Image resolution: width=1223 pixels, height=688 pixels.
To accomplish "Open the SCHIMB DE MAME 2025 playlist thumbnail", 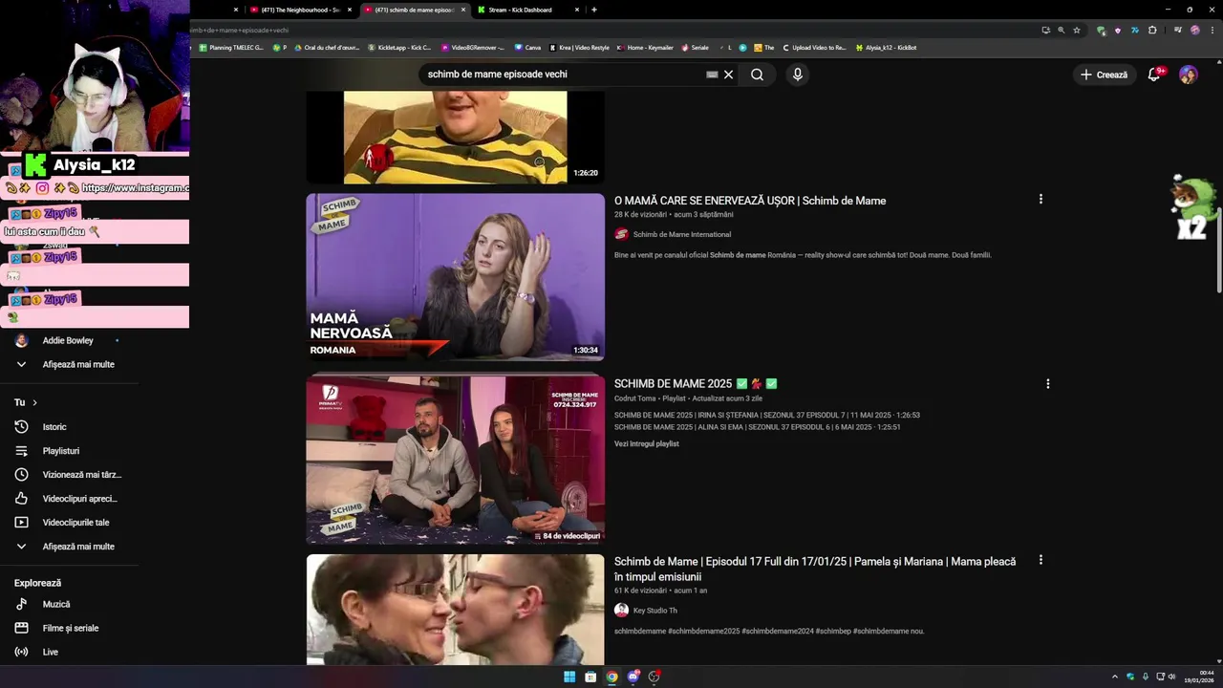I will [455, 460].
